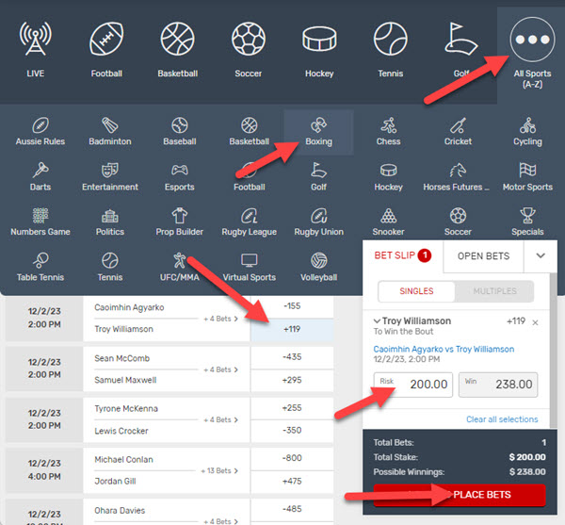Collapse Troy Williamson selection in bet slip

pos(379,321)
